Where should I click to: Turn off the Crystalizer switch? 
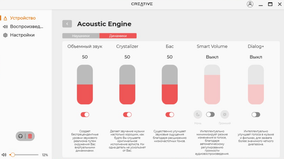[127, 114]
